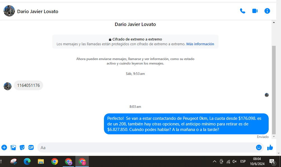
Task: Change ESP input language
Action: point(243,161)
